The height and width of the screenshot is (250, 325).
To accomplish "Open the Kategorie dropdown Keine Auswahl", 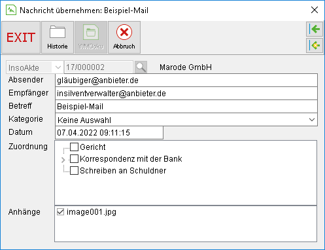I will [x=186, y=120].
